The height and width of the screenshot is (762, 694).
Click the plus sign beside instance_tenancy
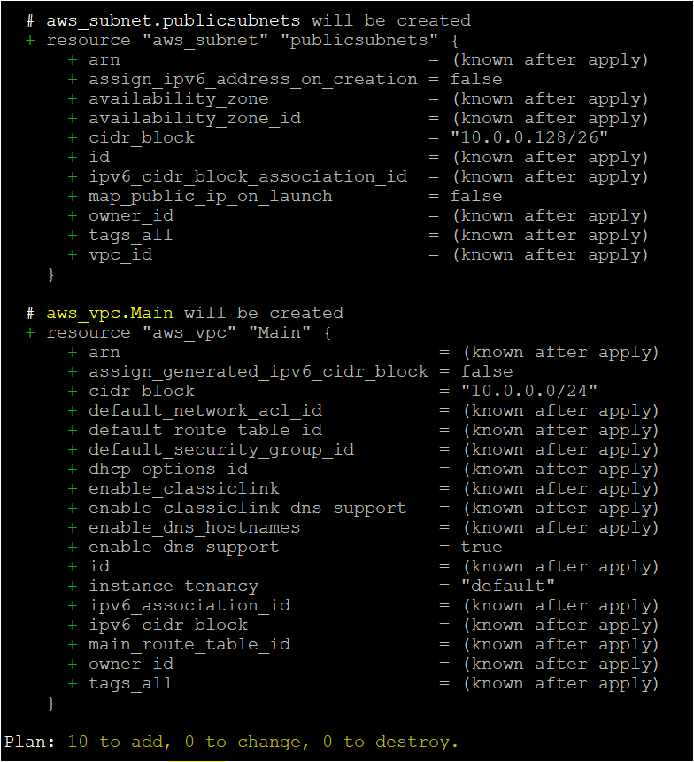coord(73,586)
